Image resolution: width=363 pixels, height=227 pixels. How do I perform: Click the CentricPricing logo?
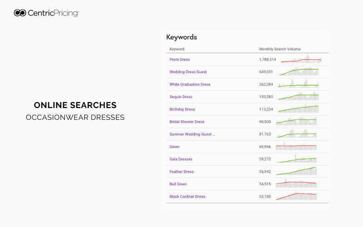point(46,13)
